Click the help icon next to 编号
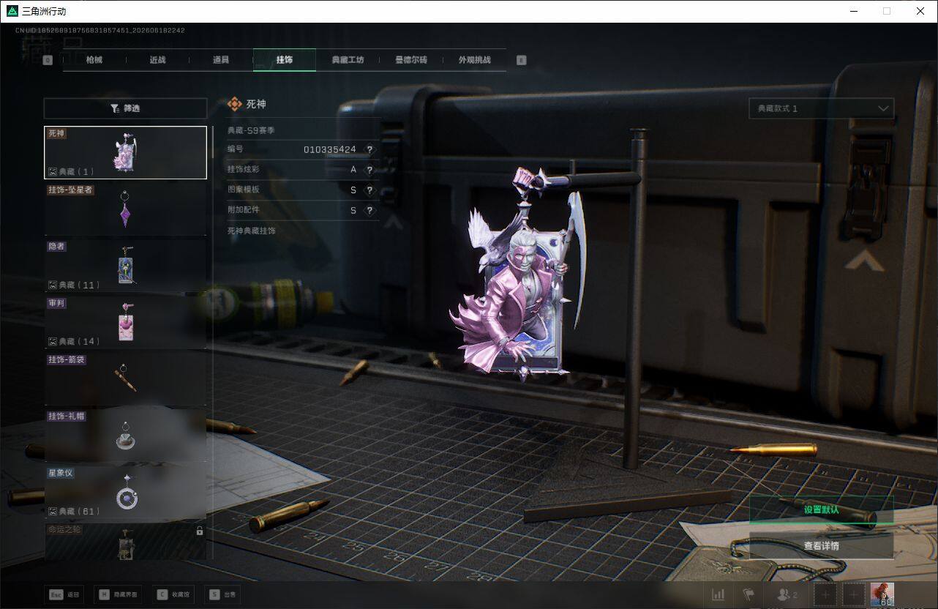 tap(369, 149)
